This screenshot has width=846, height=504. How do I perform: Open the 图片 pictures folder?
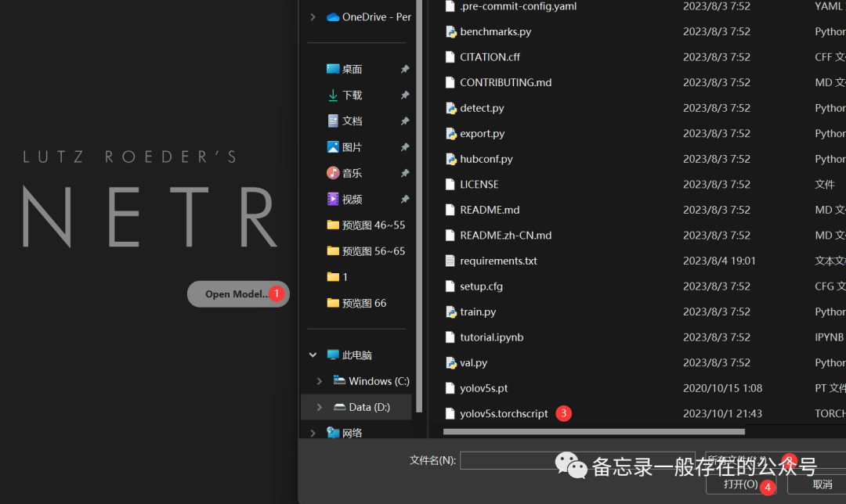352,147
